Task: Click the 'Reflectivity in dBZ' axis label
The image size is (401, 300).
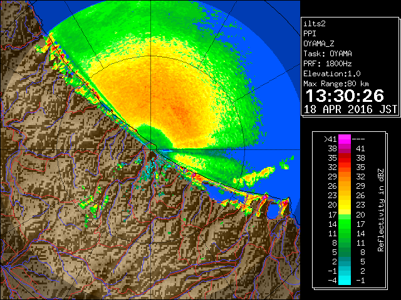Action: pyautogui.click(x=381, y=210)
